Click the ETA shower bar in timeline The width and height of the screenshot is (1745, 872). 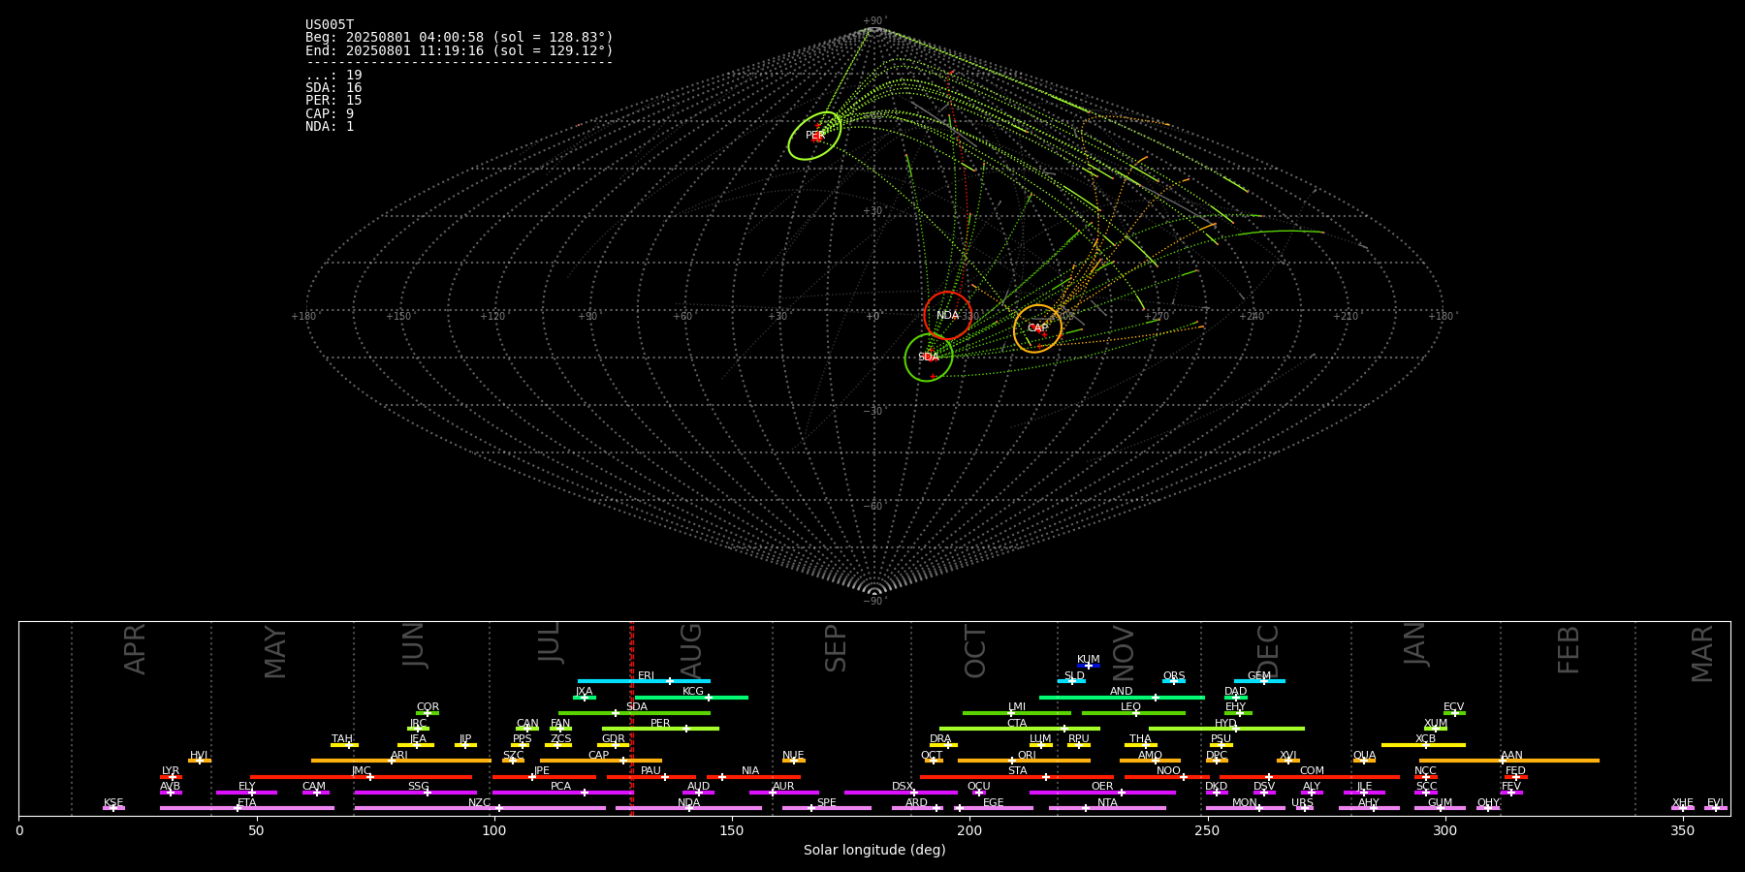click(247, 808)
